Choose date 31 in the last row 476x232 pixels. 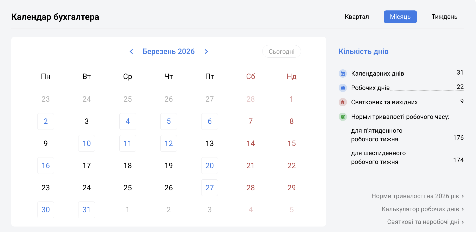click(x=87, y=210)
